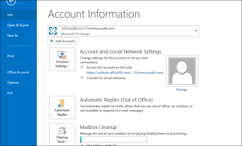Click the profile picture placeholder
This screenshot has width=242, height=146.
(182, 71)
